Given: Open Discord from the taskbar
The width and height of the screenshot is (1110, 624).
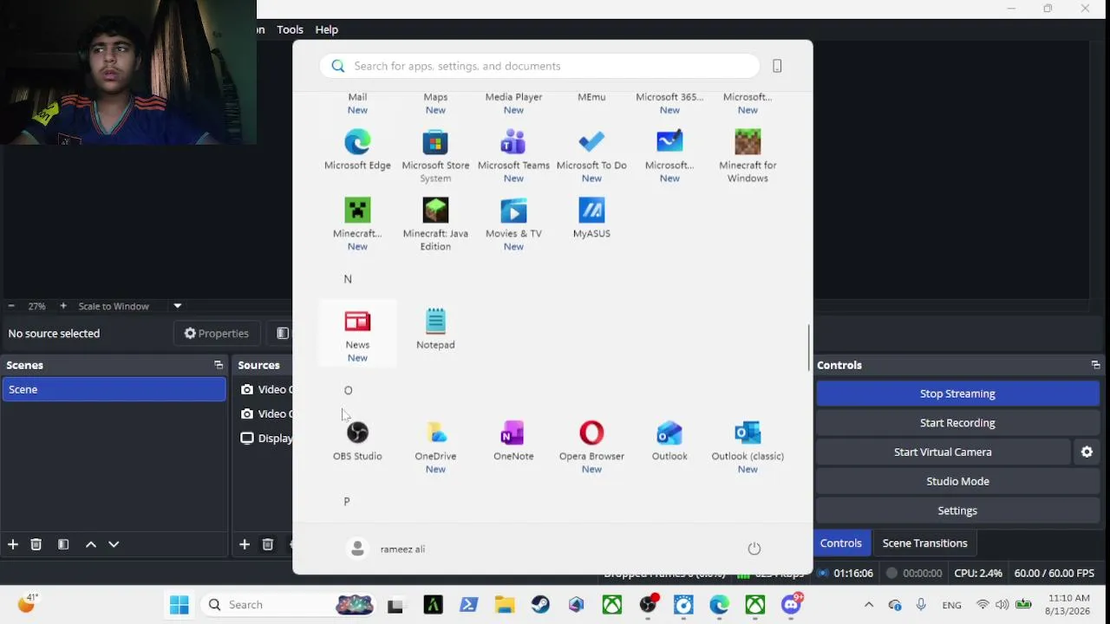Looking at the screenshot, I should pyautogui.click(x=792, y=605).
